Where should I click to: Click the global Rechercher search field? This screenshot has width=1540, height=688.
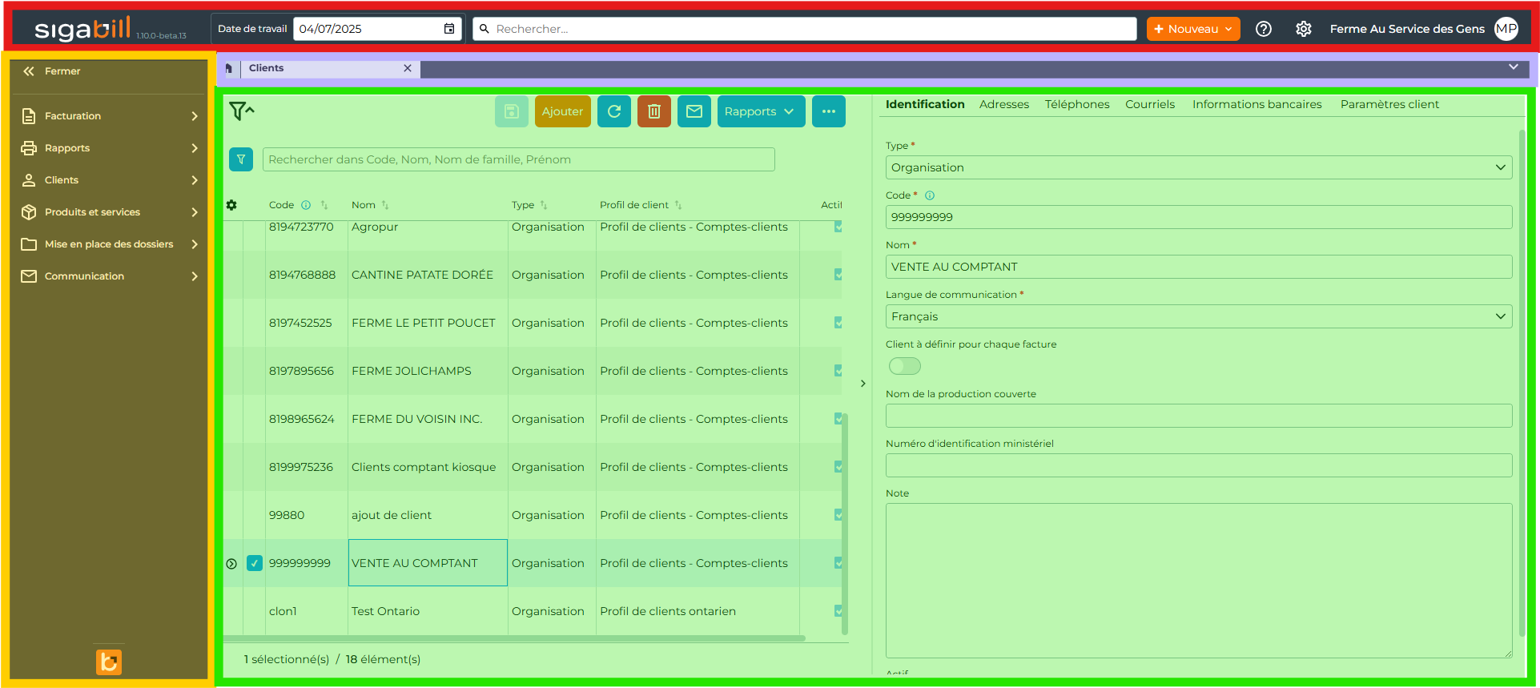point(805,29)
